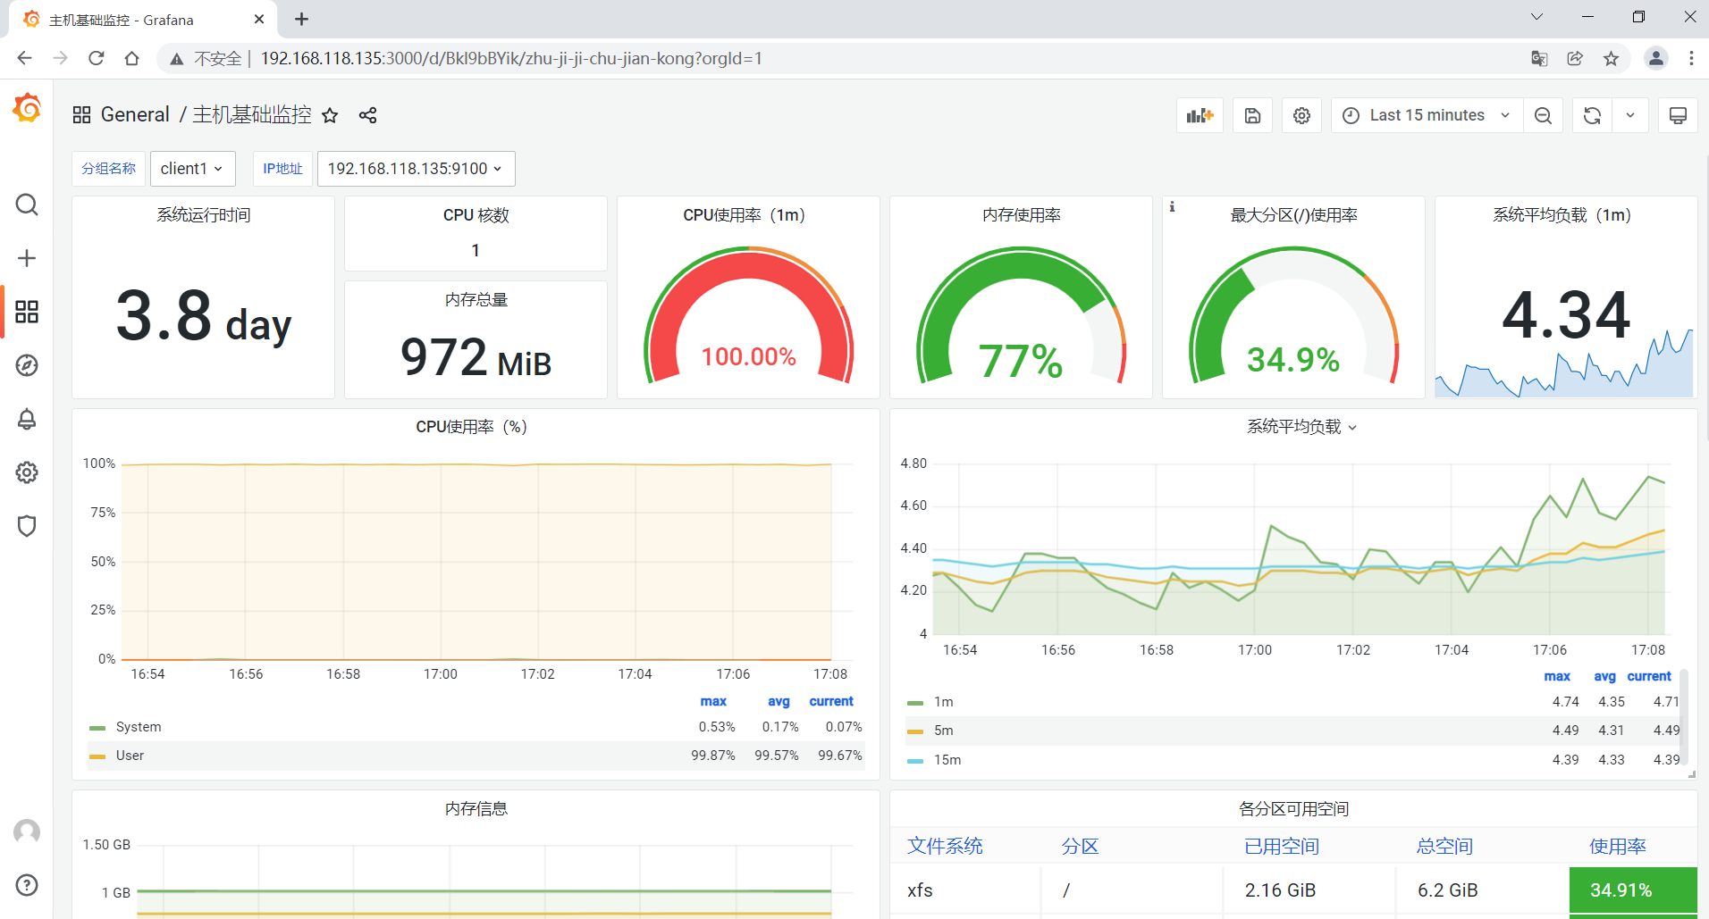This screenshot has width=1709, height=919.
Task: Sort CPU legend by avg column
Action: pos(779,701)
